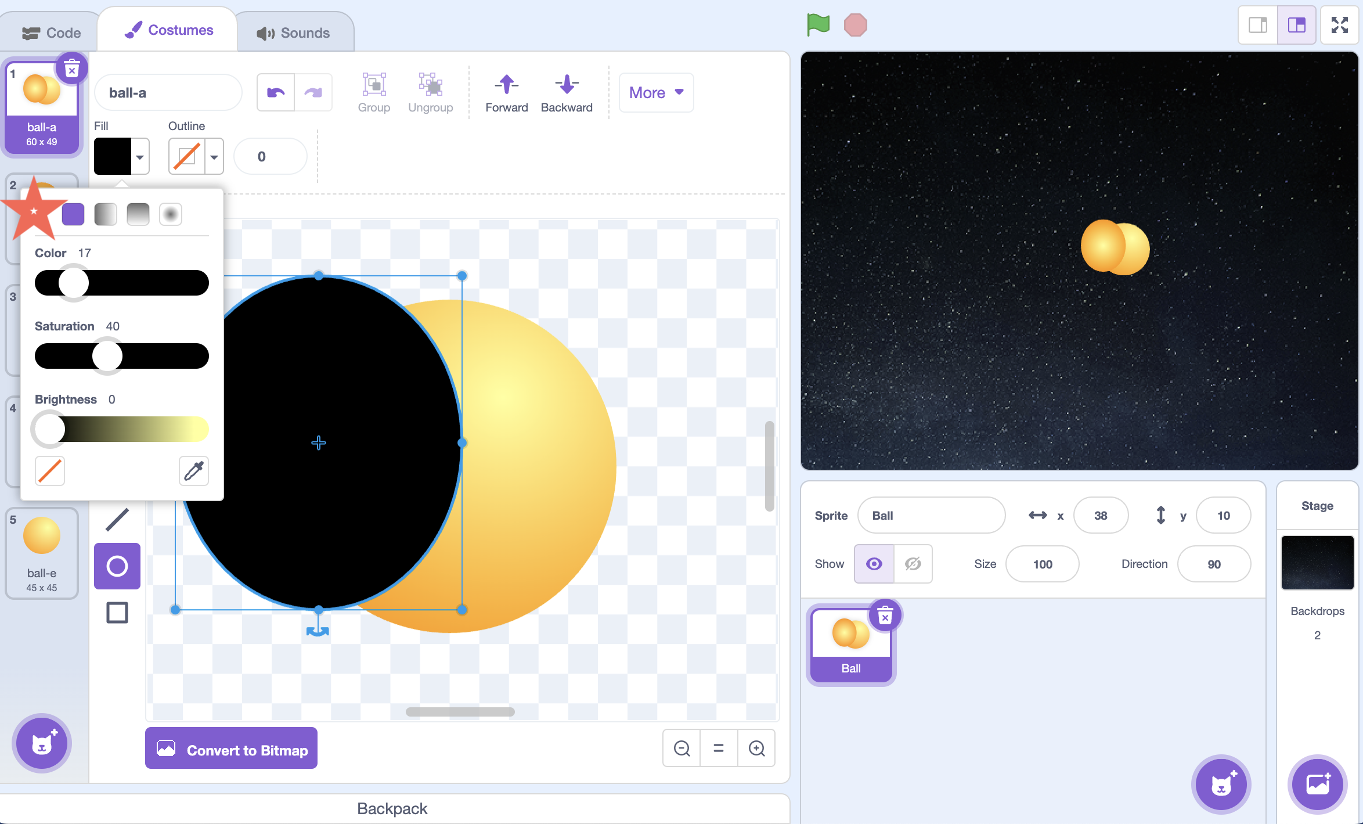This screenshot has height=824, width=1363.
Task: Select the Rectangle tool
Action: pyautogui.click(x=117, y=612)
